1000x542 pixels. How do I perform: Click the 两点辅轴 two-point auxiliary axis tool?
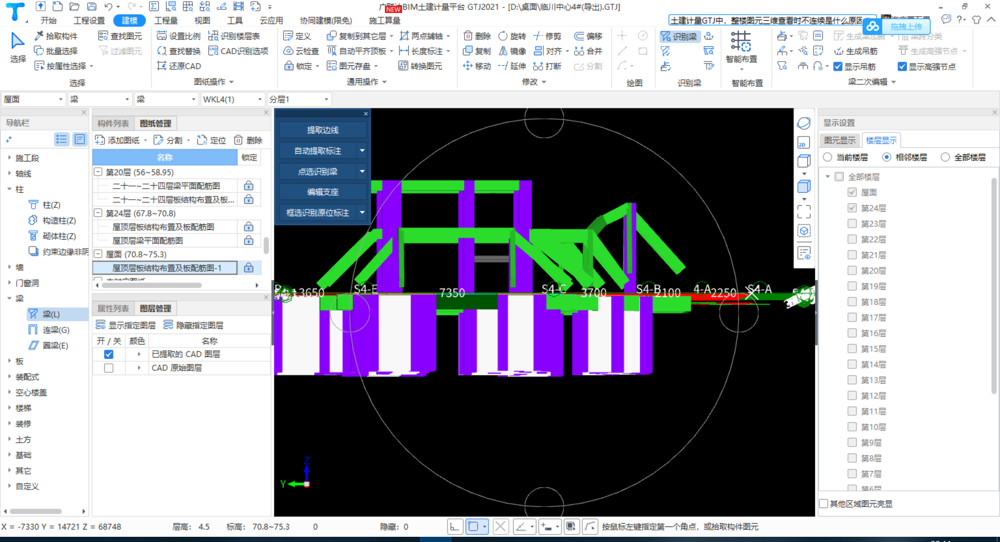point(421,36)
